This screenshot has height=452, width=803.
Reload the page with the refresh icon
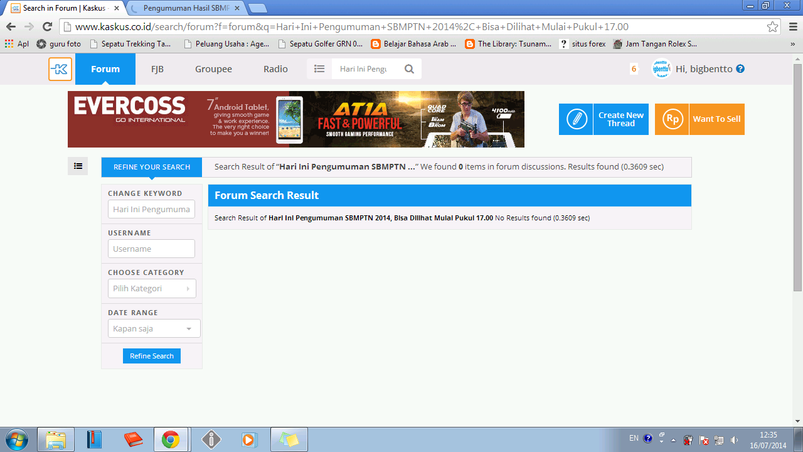pos(47,27)
